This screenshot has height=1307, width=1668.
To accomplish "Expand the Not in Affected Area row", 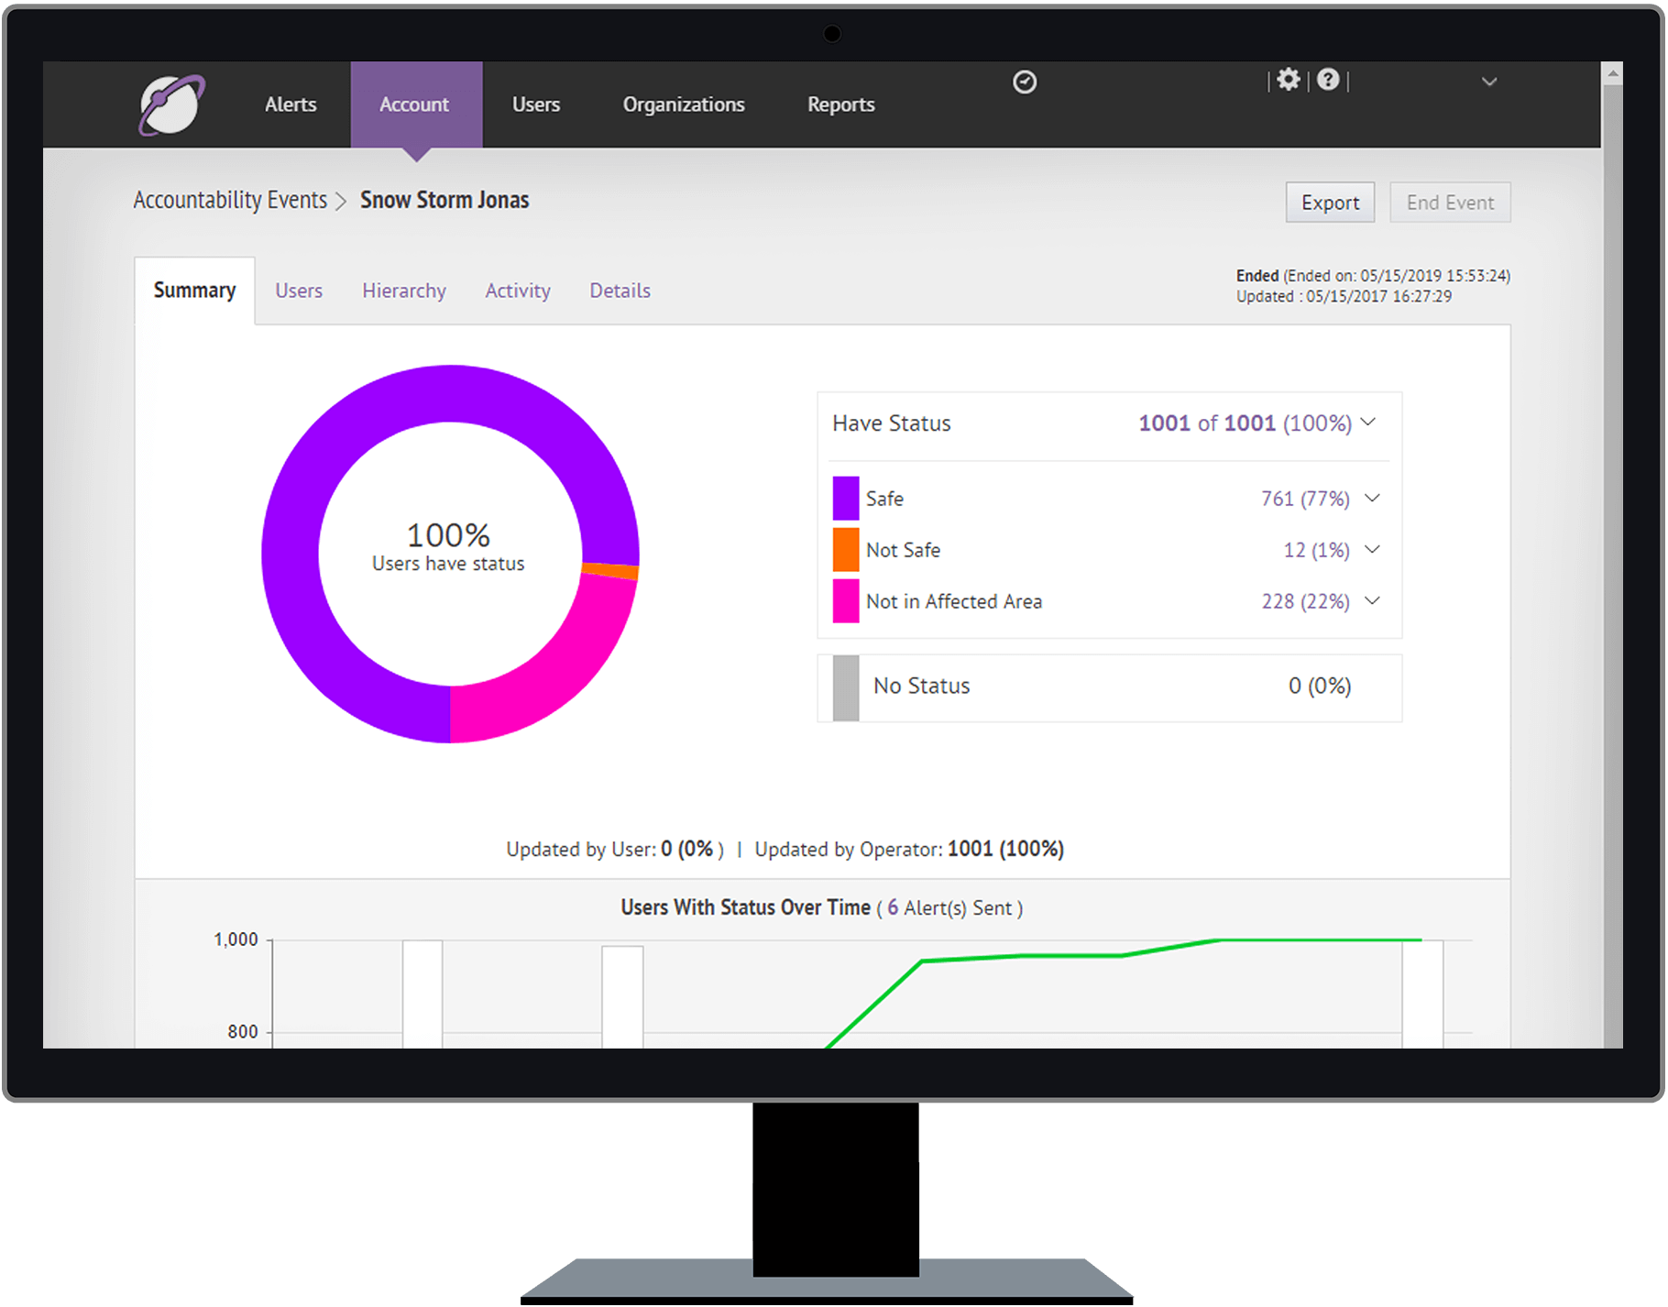I will [x=1372, y=601].
